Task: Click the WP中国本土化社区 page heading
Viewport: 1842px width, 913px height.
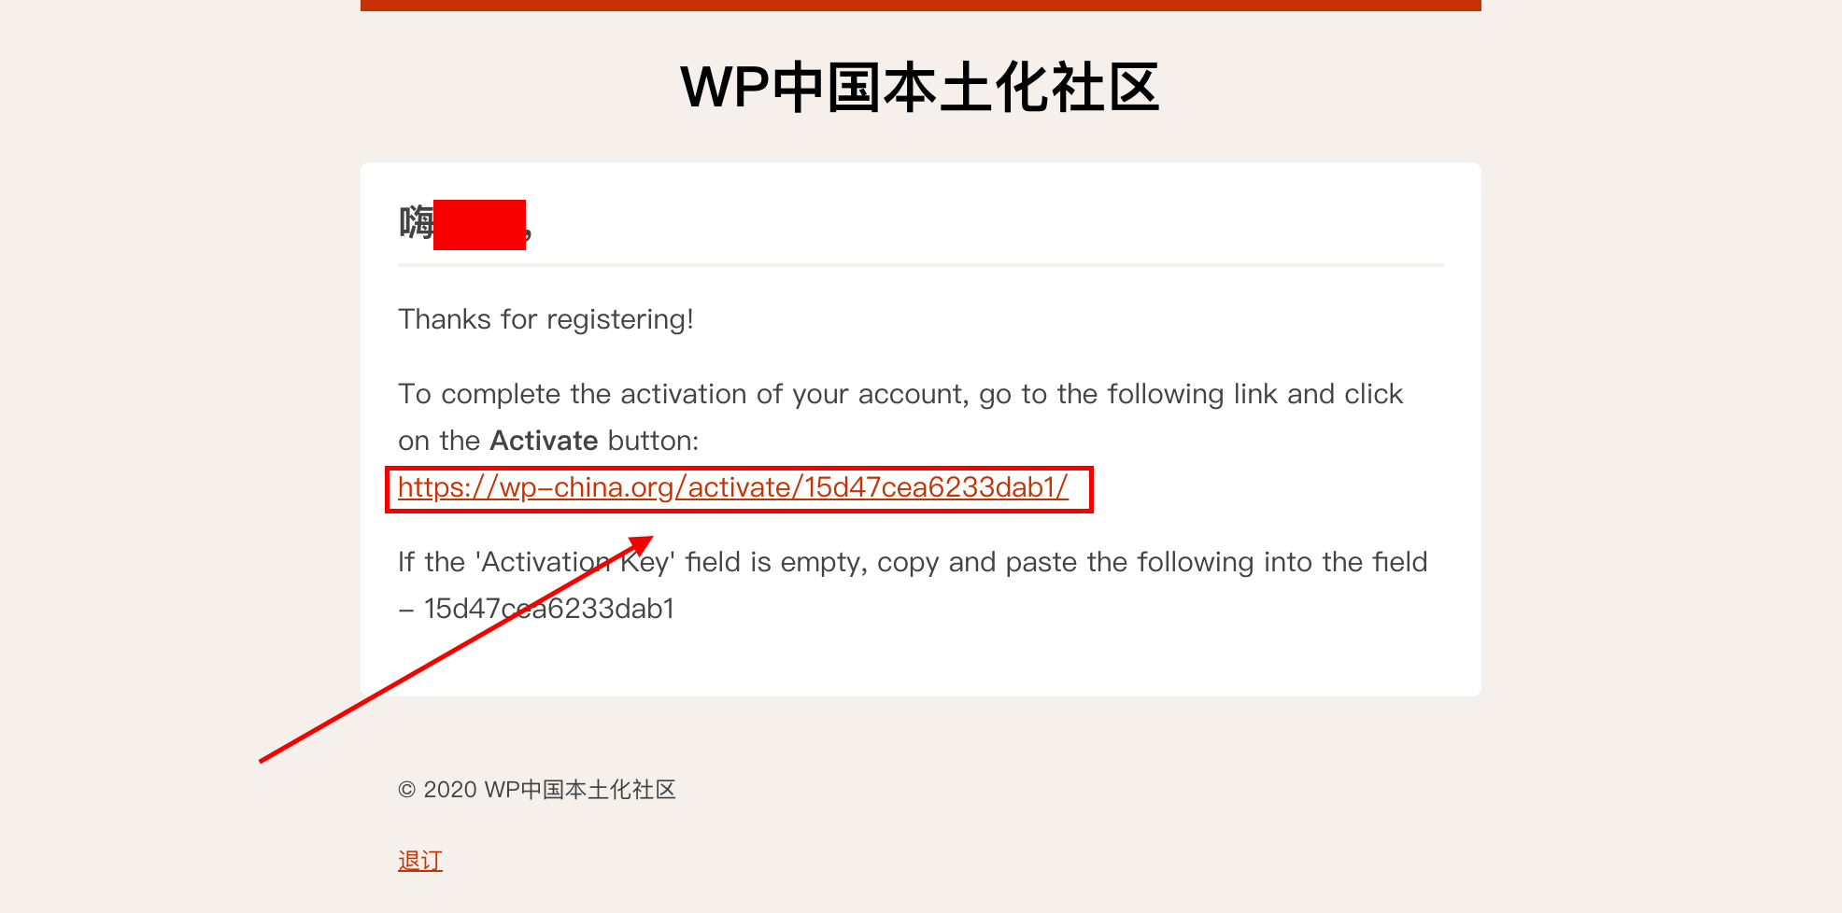Action: 920,88
